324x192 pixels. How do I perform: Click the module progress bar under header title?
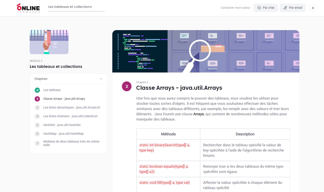[x=76, y=11]
